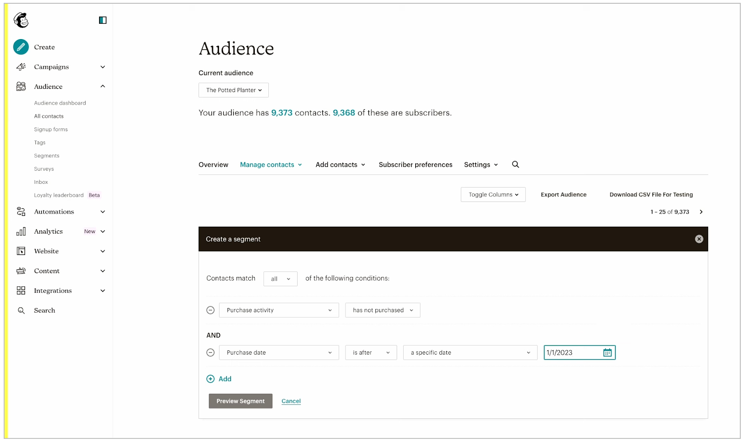Close the Create a segment panel
The height and width of the screenshot is (443, 744).
(699, 239)
